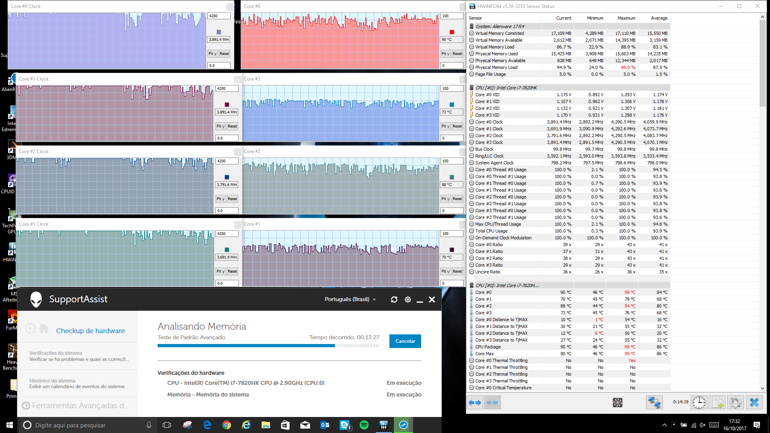Click red color swatch in Core #0 graph

452,32
